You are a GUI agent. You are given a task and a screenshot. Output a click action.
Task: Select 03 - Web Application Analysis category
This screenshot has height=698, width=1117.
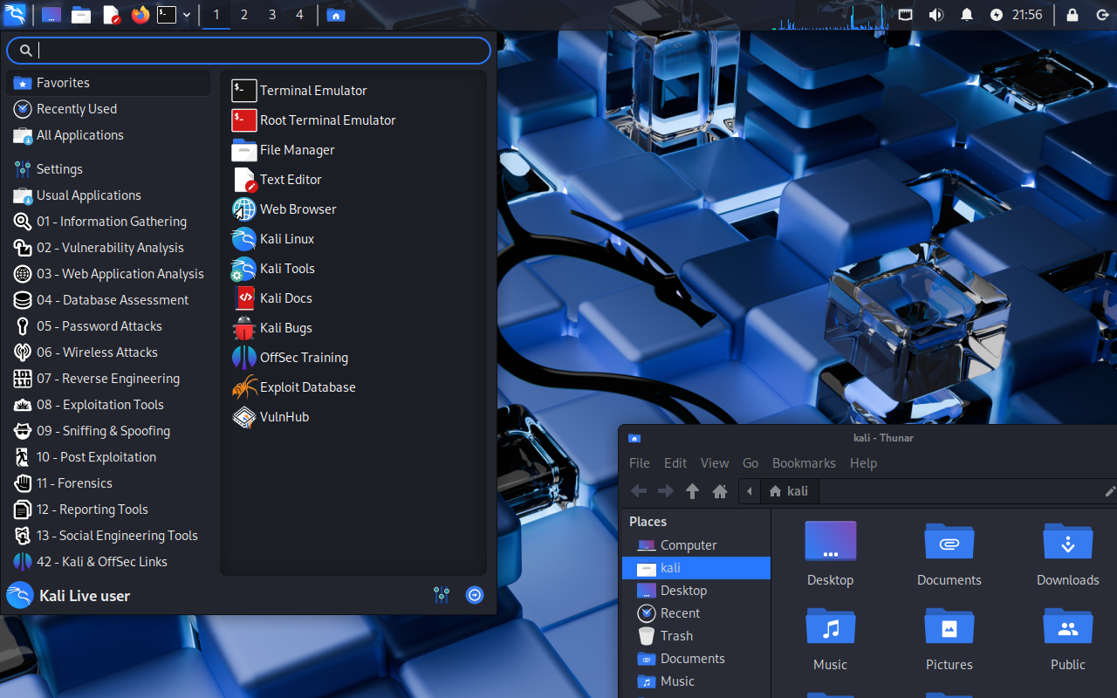click(x=108, y=274)
